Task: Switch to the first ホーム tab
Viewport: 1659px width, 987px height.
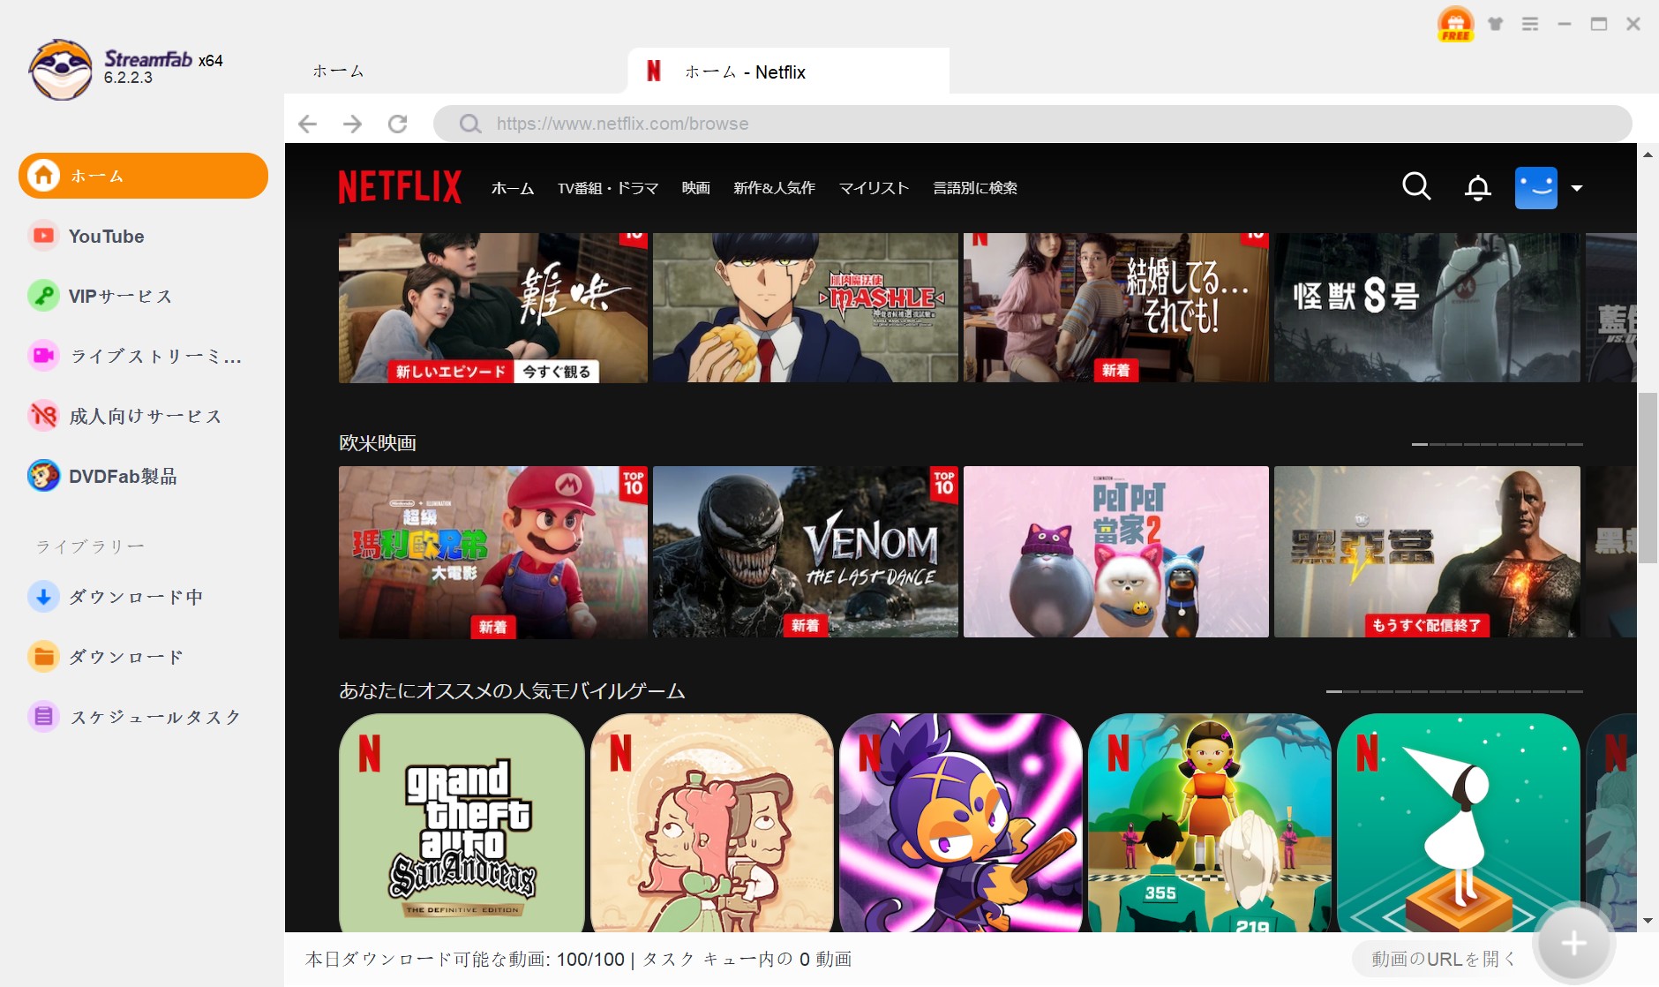Action: coord(338,72)
